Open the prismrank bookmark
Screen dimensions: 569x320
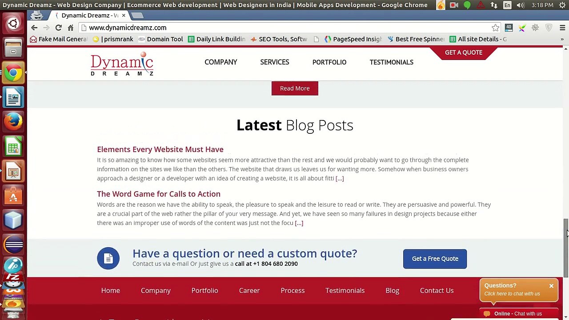113,39
